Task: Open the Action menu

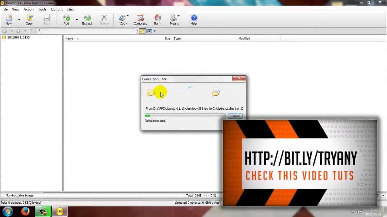Action: 28,9
